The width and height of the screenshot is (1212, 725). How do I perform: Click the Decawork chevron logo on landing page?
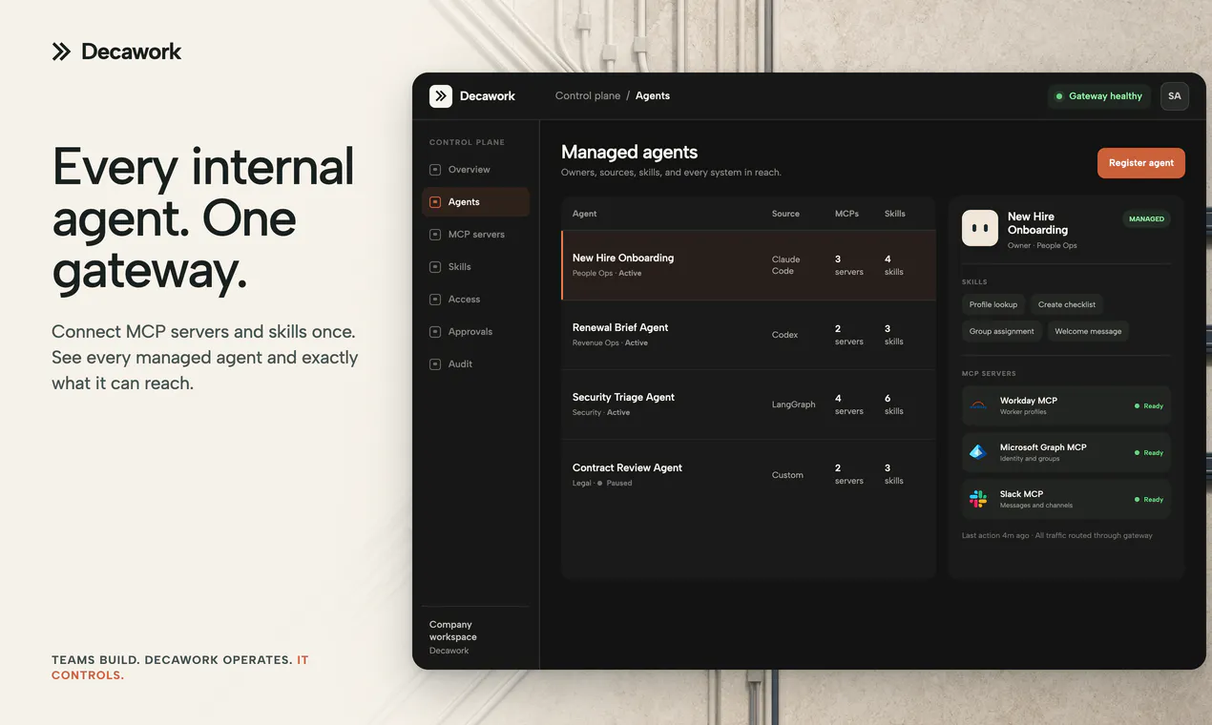(x=61, y=52)
